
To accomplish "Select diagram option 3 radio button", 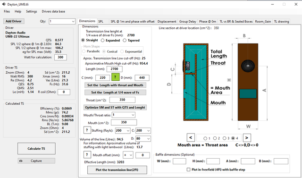I will 225,138.
